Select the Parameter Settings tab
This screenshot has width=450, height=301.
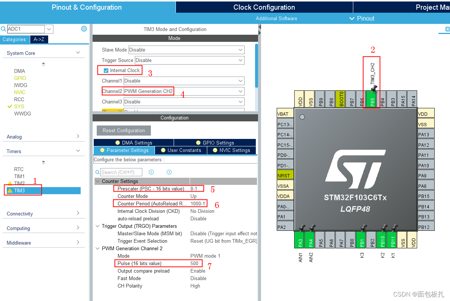(124, 150)
